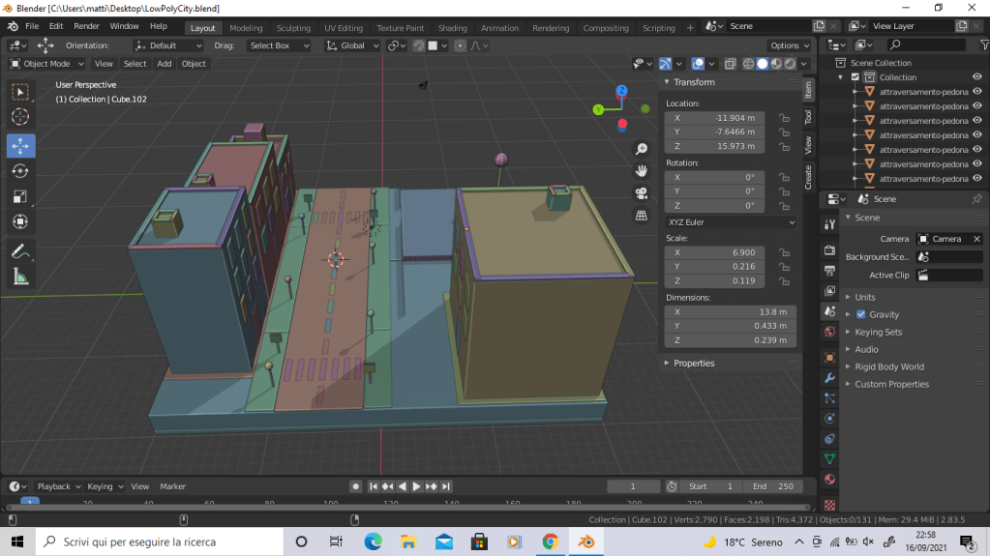Click the timeline scrubber current frame marker
Screen dimensions: 990x556
30,503
